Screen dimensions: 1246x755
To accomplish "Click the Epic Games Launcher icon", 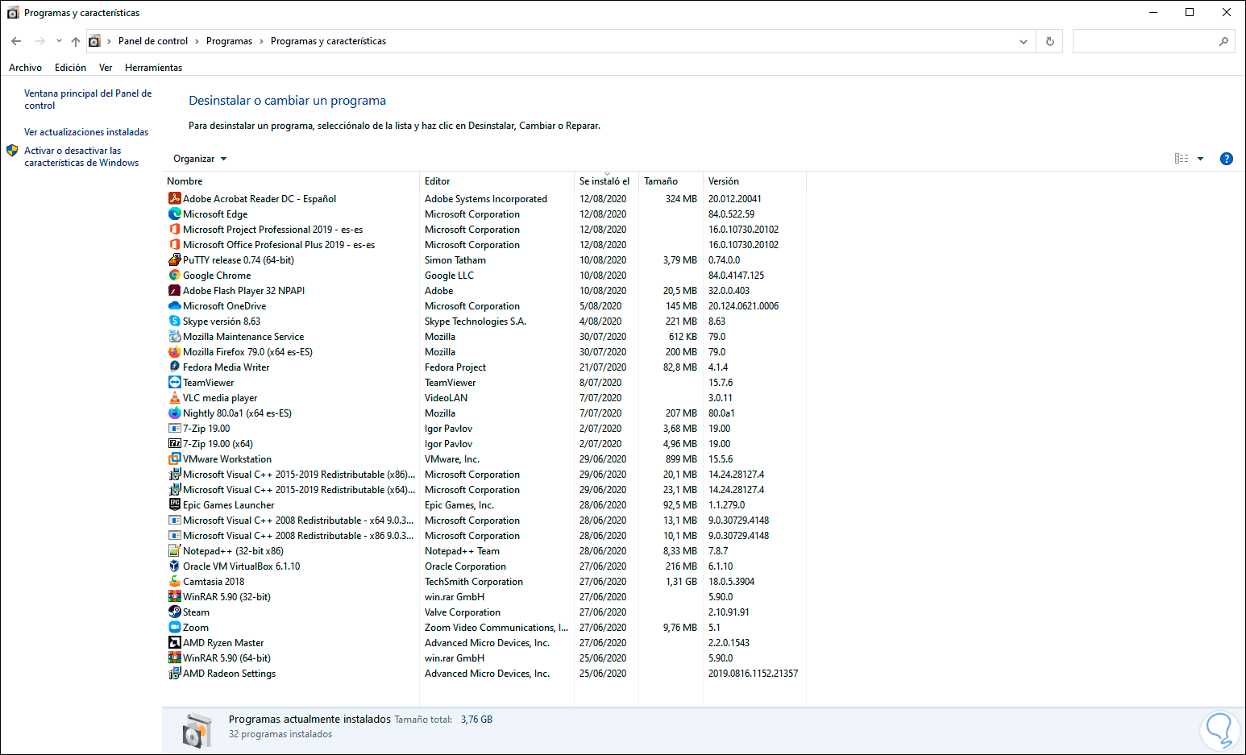I will (174, 504).
